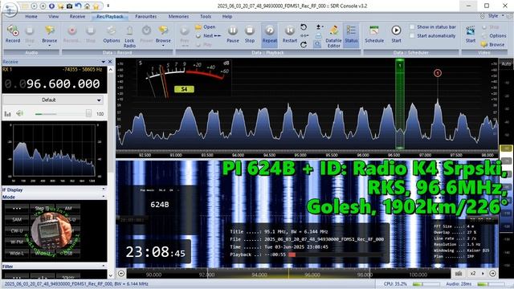The image size is (514, 289).
Task: Open the Receive ribbon tab
Action: [77, 16]
